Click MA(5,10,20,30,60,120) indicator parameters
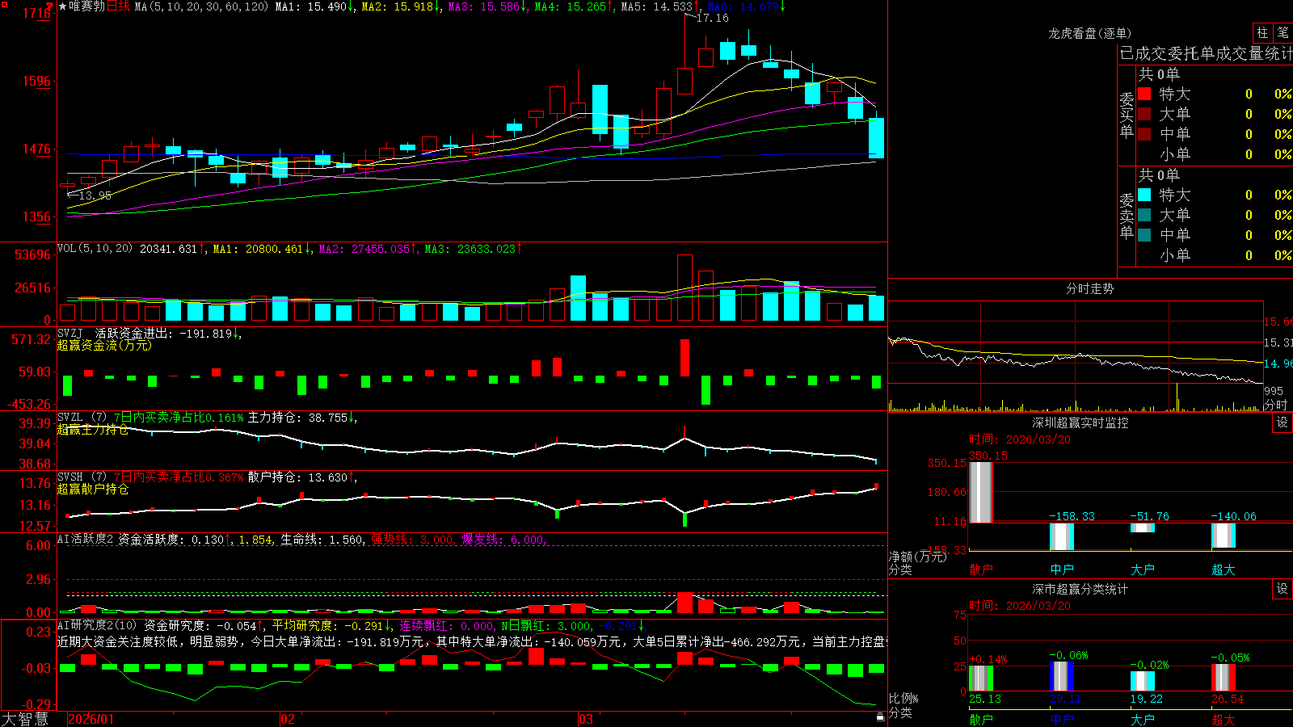This screenshot has height=727, width=1293. coord(201,6)
